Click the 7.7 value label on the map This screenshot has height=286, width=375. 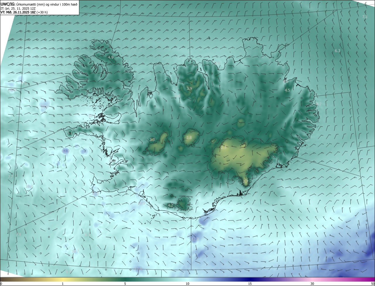(11, 177)
